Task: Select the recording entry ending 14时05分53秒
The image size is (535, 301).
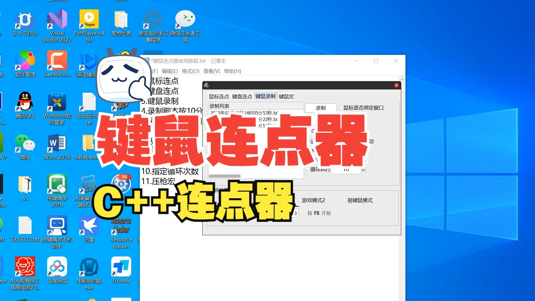Action: coord(244,113)
